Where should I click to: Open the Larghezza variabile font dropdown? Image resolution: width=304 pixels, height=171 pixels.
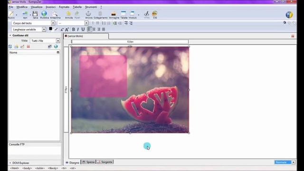click(28, 29)
